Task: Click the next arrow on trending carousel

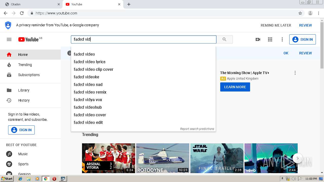Action: click(298, 158)
